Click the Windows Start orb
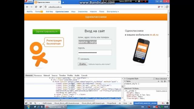This screenshot has width=194, height=109. tap(28, 107)
